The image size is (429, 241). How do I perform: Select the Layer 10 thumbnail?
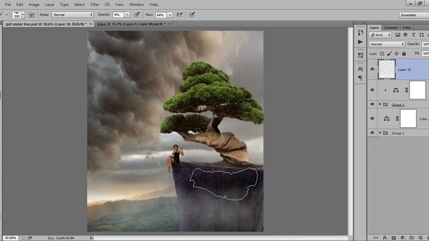[x=387, y=69]
